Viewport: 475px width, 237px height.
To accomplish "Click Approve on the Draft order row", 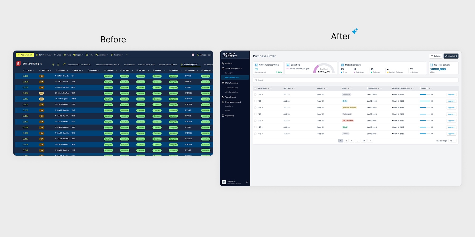I will tap(451, 101).
